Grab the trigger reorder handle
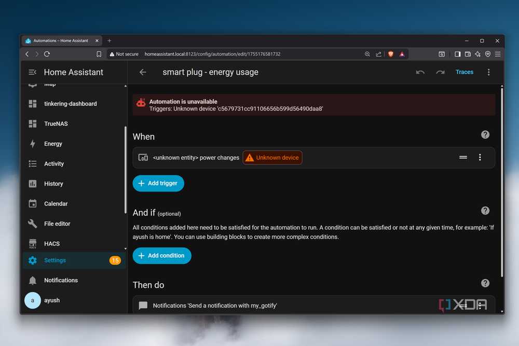The image size is (519, 346). [463, 158]
